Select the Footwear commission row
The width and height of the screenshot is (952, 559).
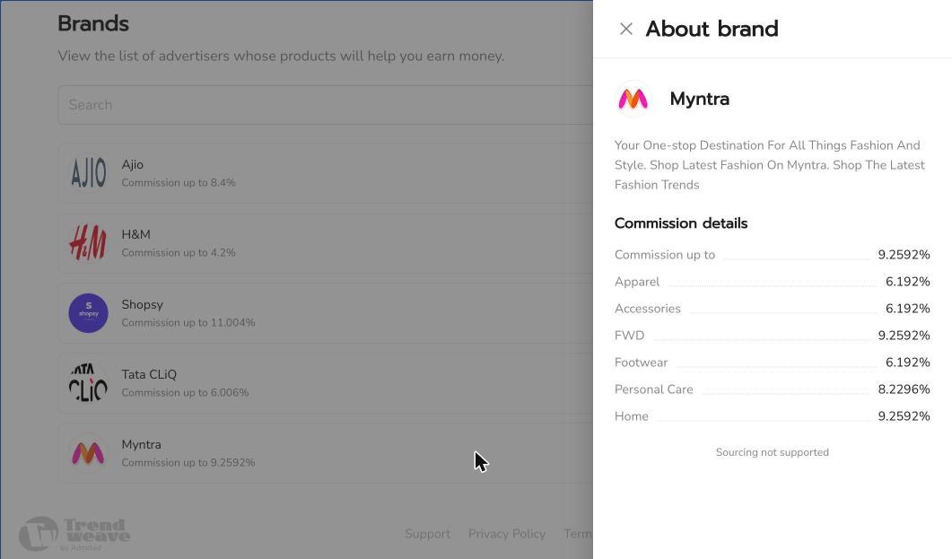tap(773, 362)
